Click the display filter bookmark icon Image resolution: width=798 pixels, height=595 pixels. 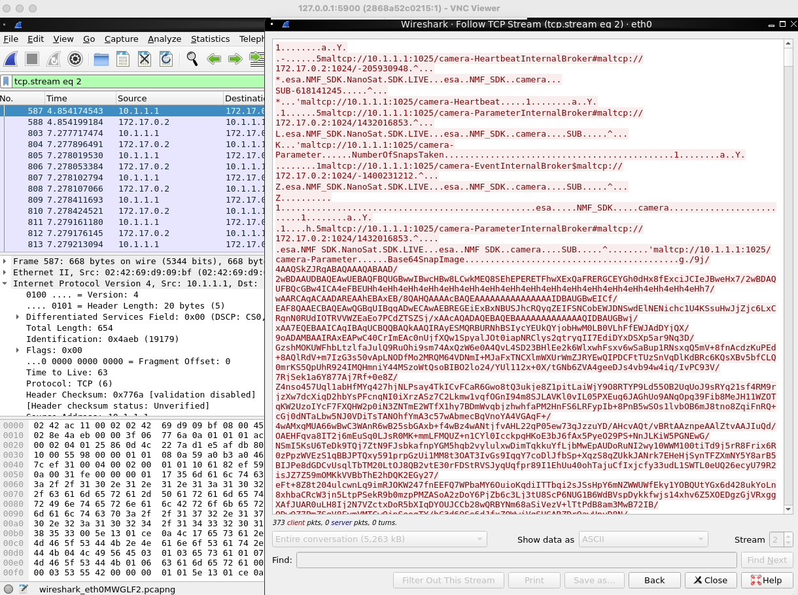point(7,82)
